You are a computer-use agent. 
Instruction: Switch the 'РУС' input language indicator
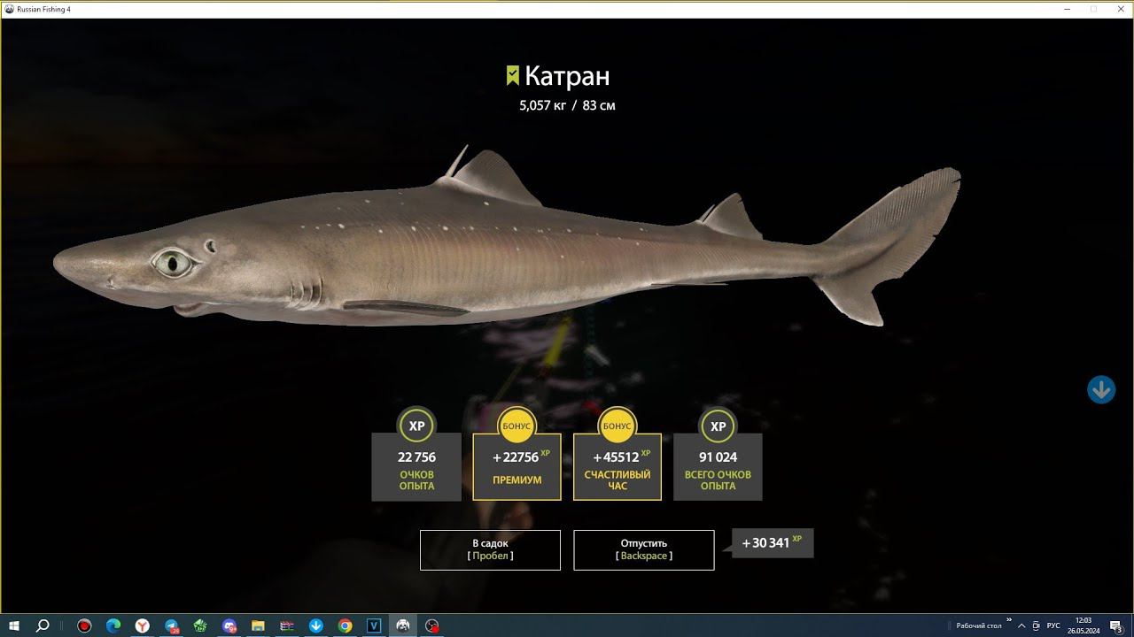1053,625
